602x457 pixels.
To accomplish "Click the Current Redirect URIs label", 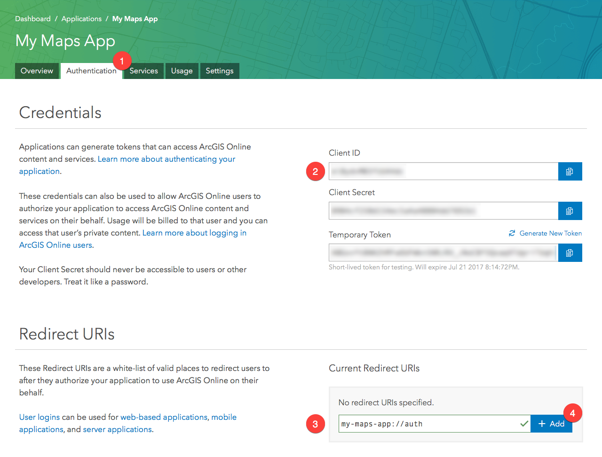I will tap(374, 368).
